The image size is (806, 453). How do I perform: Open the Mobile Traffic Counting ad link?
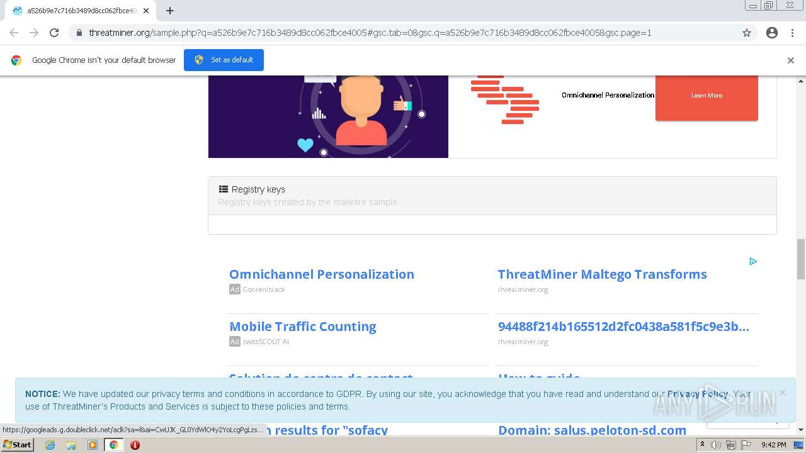tap(303, 327)
